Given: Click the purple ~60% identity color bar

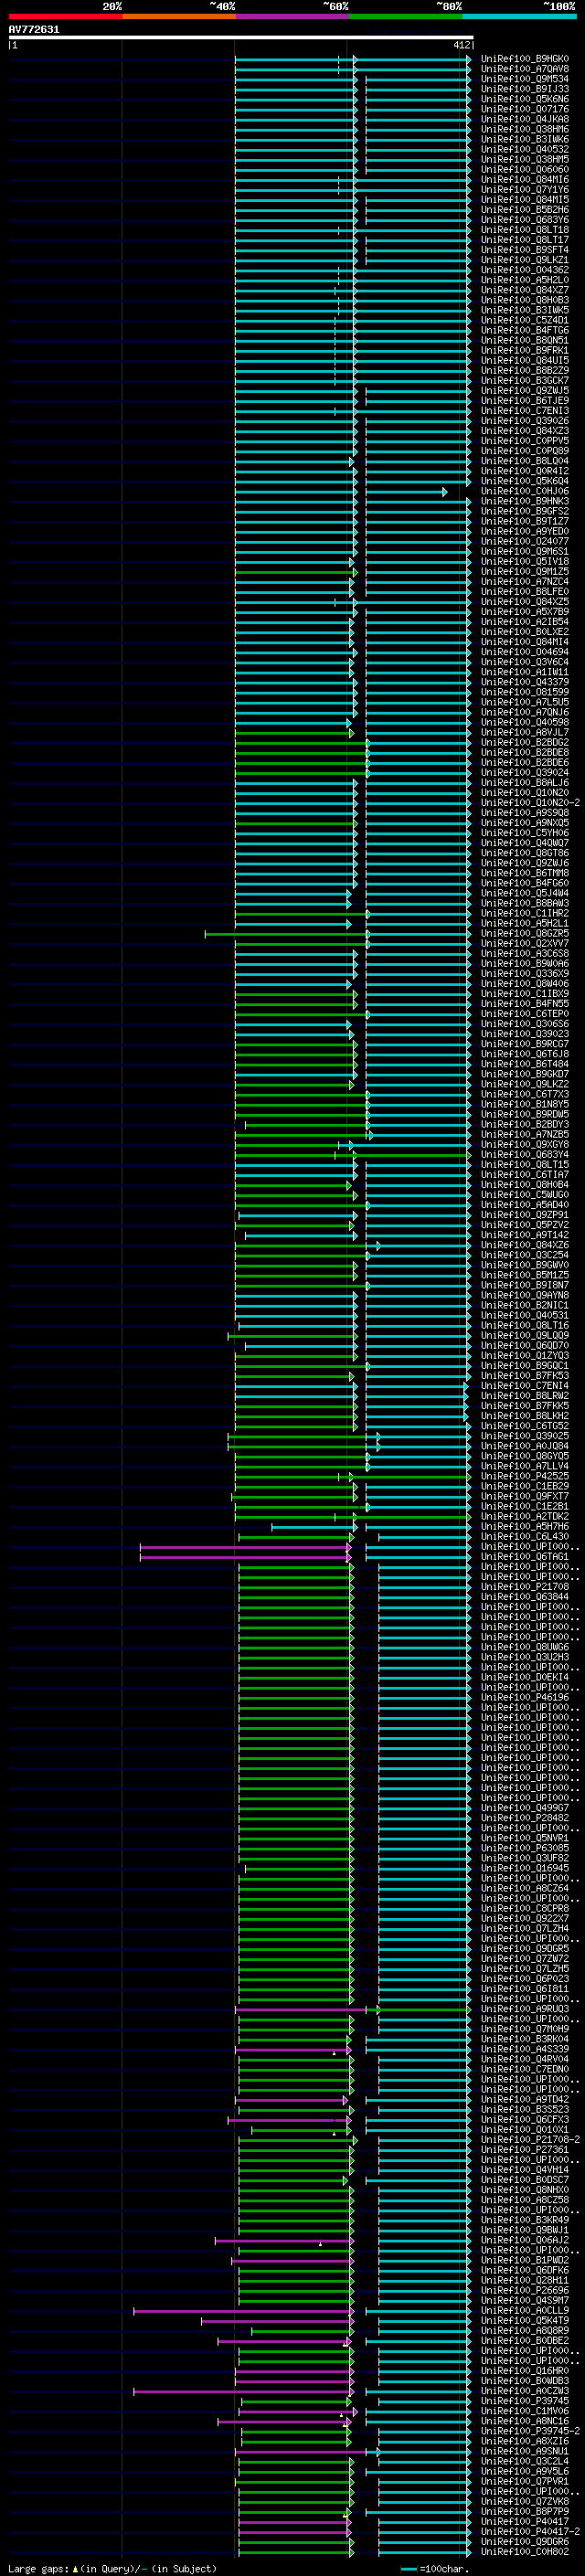Looking at the screenshot, I should 292,16.
